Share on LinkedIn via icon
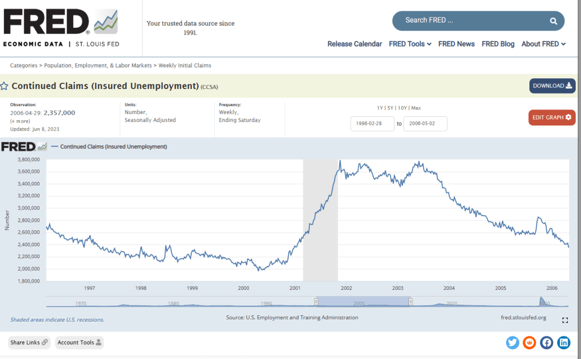This screenshot has width=581, height=359. point(563,342)
